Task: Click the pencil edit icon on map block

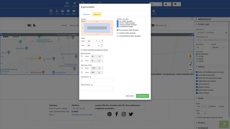Action: pyautogui.click(x=192, y=35)
